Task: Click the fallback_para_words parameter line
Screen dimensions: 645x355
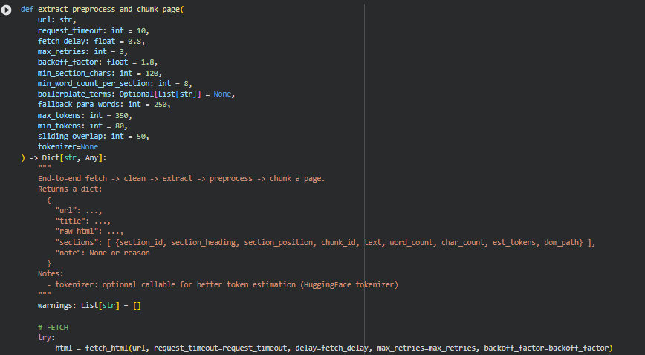Action: coord(103,105)
